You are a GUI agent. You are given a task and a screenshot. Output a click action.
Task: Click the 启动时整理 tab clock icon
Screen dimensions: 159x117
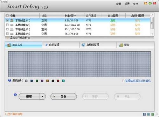click(83, 45)
